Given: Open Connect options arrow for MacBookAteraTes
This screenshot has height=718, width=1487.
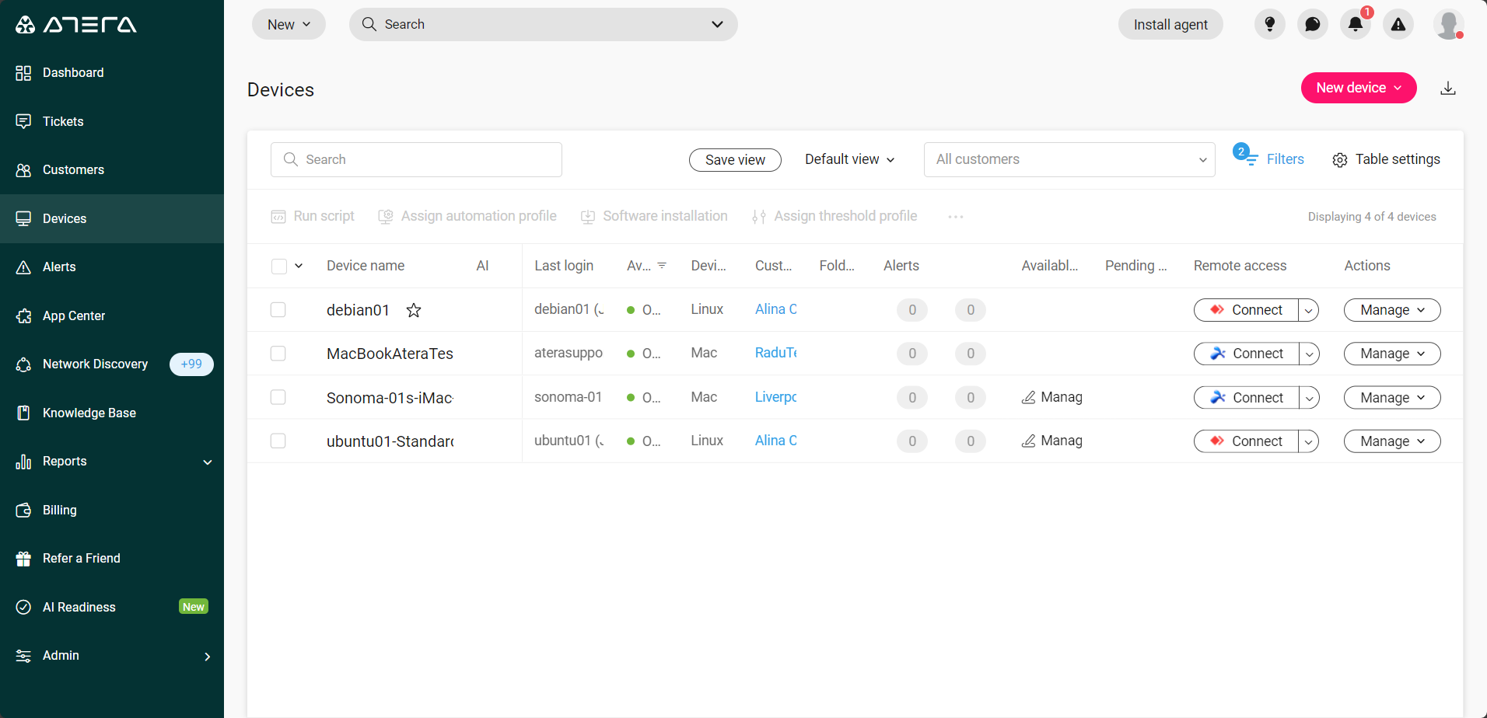Looking at the screenshot, I should click(1309, 354).
